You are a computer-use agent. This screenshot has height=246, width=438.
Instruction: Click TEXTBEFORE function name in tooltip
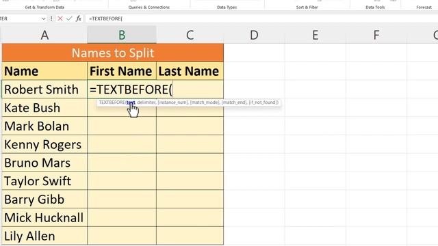112,102
